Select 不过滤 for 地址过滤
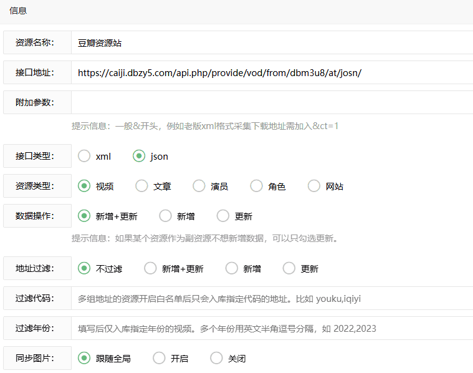 point(84,269)
